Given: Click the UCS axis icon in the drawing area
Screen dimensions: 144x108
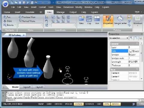Looking at the screenshot, I should [9, 77].
